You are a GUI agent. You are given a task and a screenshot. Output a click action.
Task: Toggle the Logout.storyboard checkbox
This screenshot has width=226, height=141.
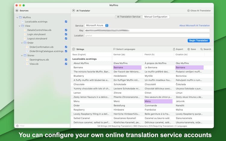[66, 38]
